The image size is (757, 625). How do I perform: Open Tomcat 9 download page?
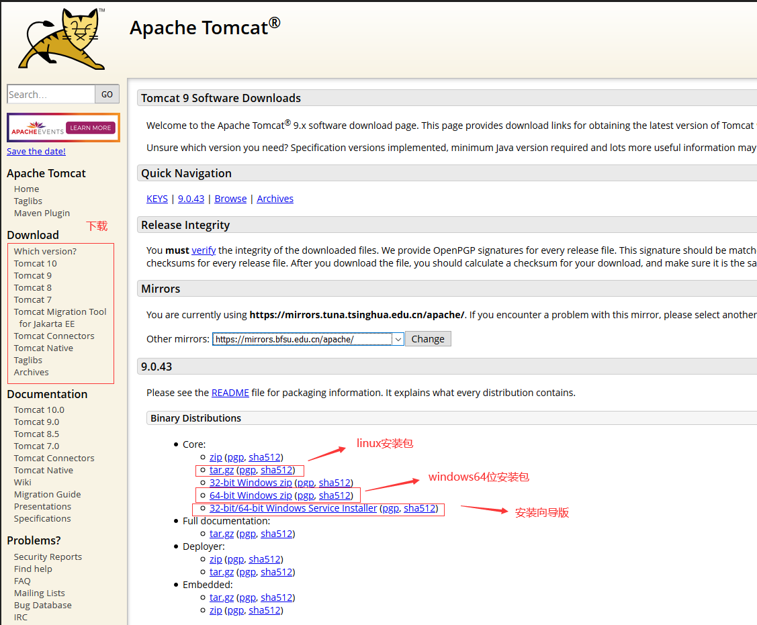click(x=33, y=275)
